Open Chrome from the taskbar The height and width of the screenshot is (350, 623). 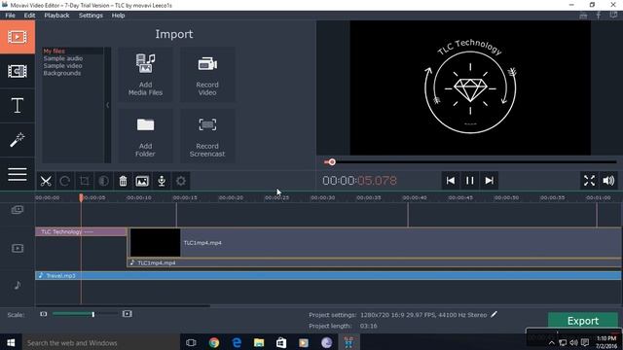(x=214, y=342)
